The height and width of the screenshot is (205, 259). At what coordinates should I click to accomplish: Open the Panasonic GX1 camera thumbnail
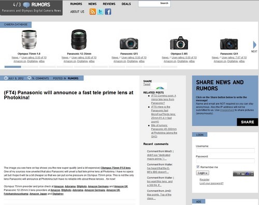coord(229,44)
